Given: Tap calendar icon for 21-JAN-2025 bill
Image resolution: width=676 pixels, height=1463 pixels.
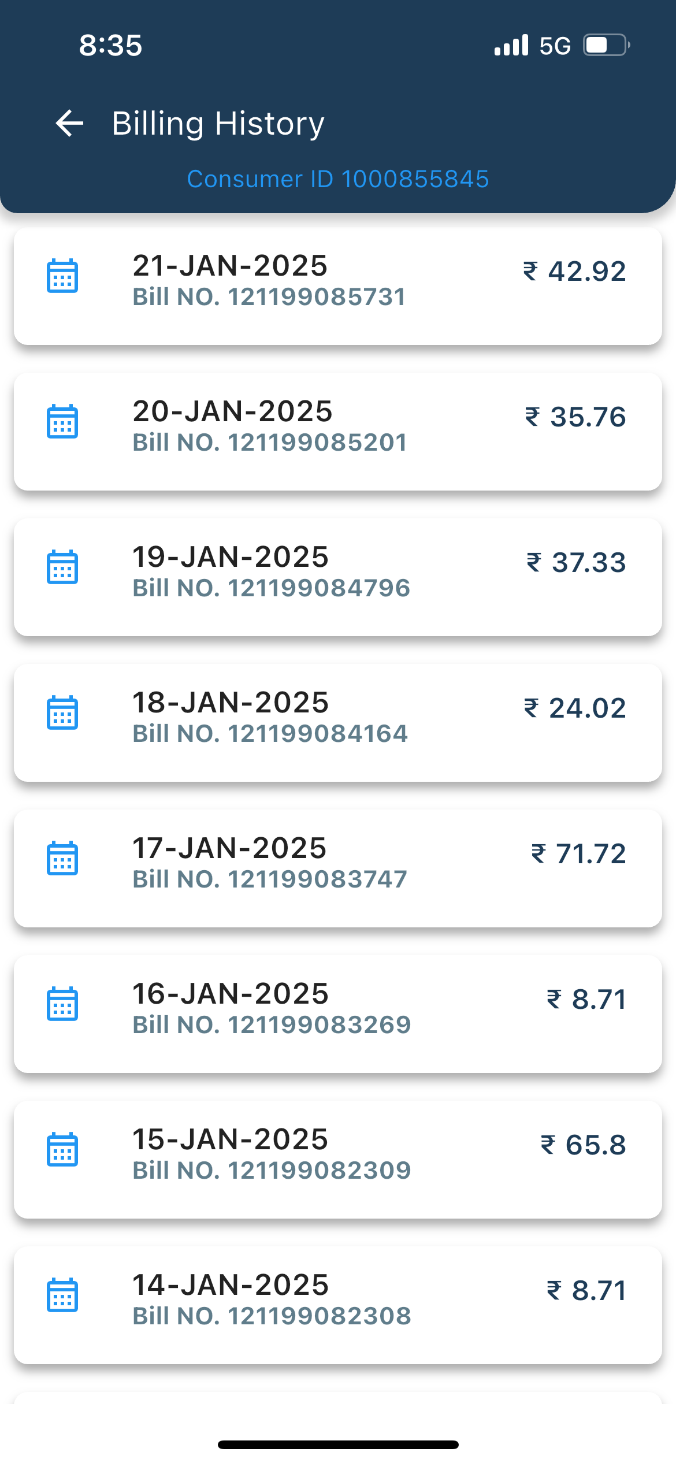Looking at the screenshot, I should [62, 276].
